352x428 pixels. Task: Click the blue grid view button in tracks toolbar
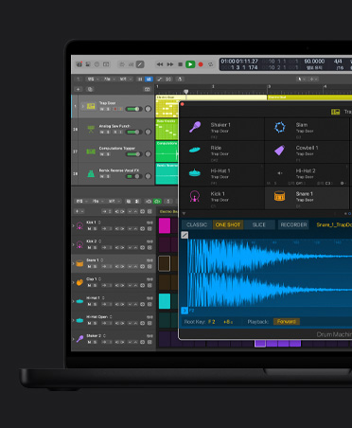[x=149, y=79]
